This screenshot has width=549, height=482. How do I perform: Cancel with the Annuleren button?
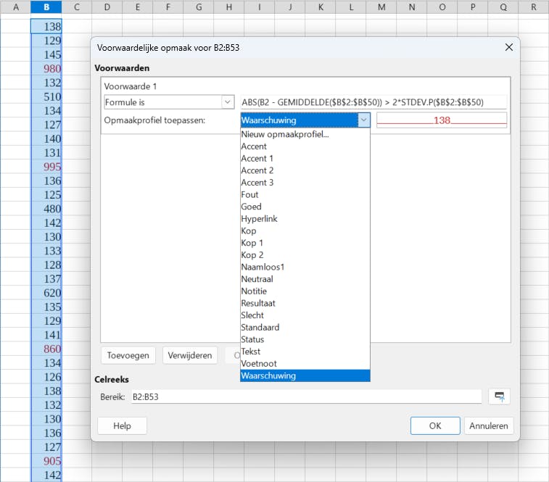click(x=488, y=425)
